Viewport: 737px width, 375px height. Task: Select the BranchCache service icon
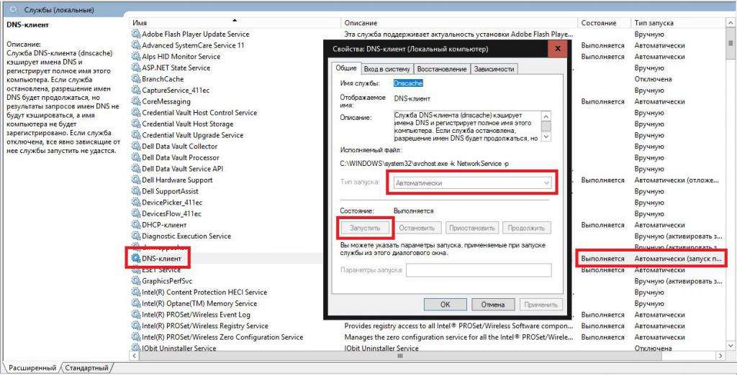pos(136,79)
